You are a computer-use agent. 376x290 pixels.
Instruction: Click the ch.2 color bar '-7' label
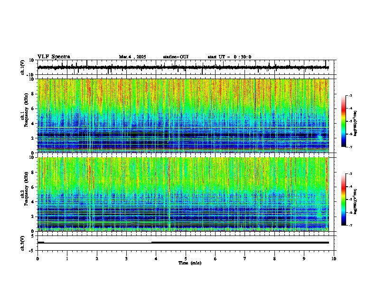(x=350, y=225)
